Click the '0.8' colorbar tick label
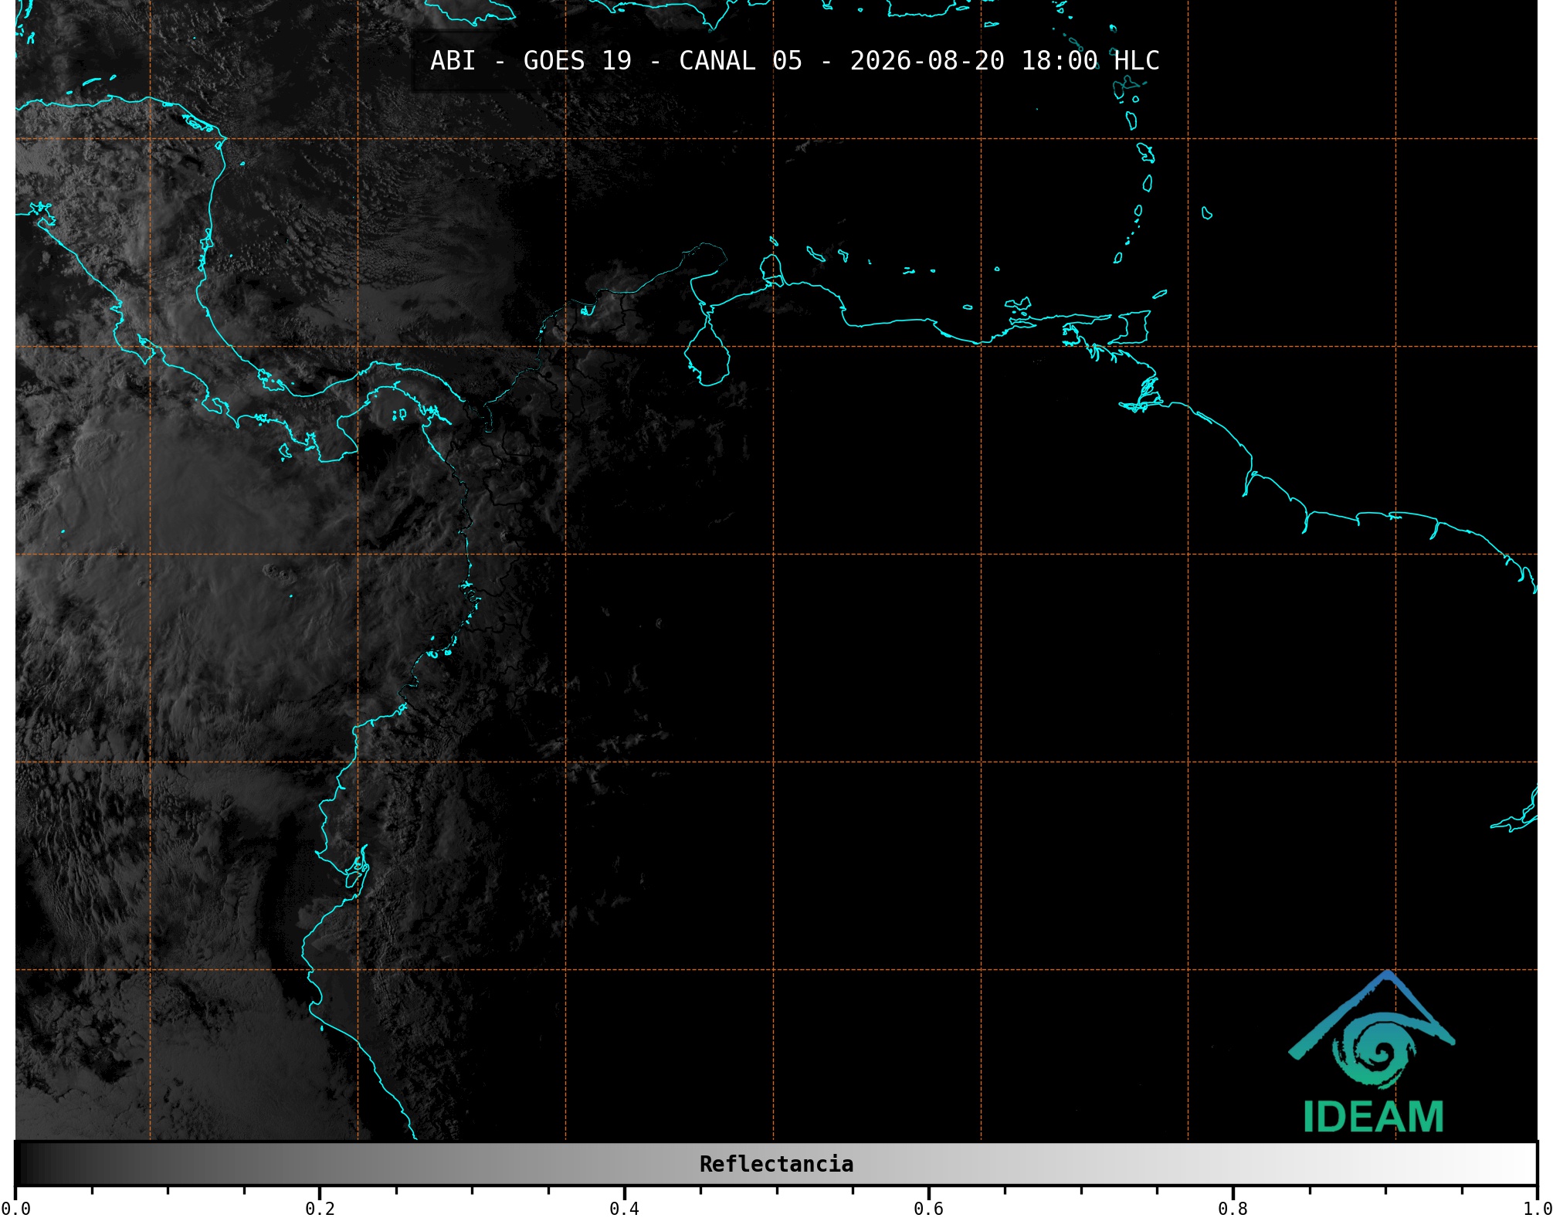The width and height of the screenshot is (1553, 1218). point(1233,1208)
